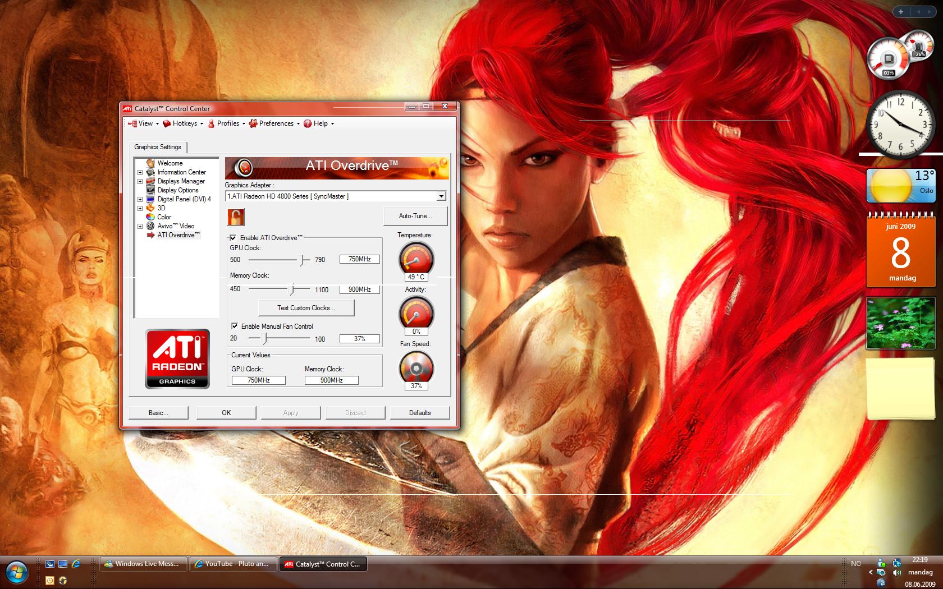Toggle the Enable Manual Fan Control checkbox
Screen dimensions: 943x589
[234, 326]
